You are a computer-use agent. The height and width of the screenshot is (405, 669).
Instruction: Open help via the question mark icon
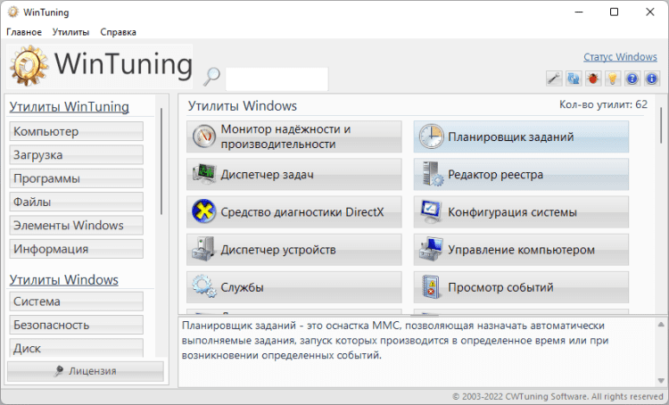632,79
